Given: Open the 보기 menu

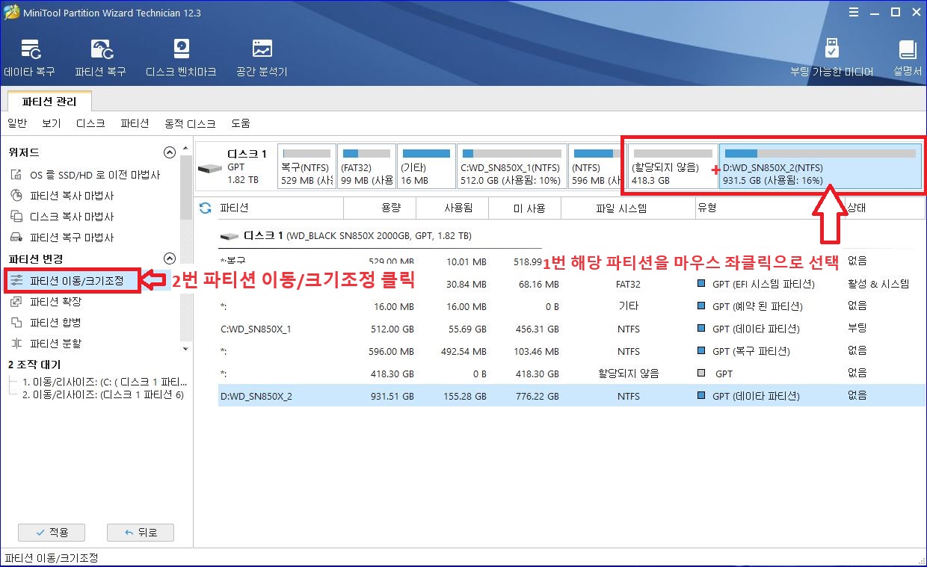Looking at the screenshot, I should 52,123.
